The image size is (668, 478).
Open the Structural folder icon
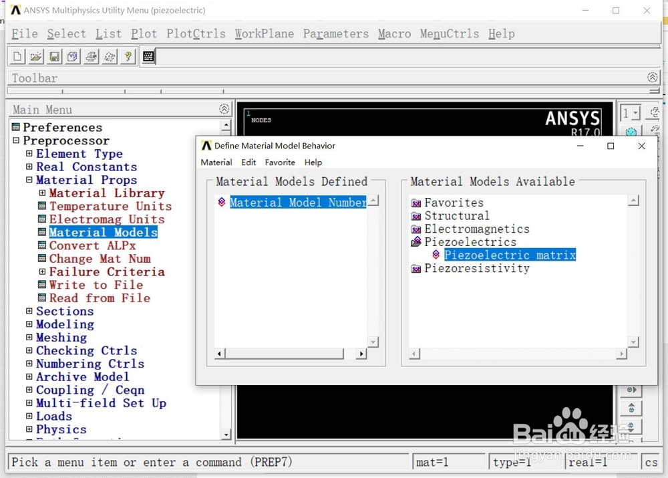point(416,216)
